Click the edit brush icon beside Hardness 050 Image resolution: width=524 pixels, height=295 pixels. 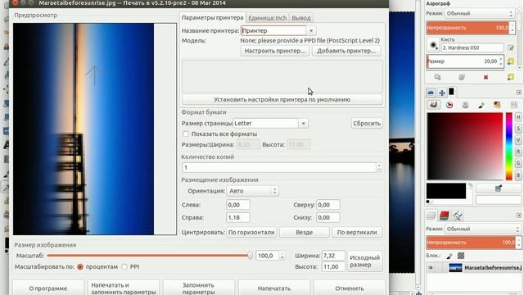coord(511,48)
